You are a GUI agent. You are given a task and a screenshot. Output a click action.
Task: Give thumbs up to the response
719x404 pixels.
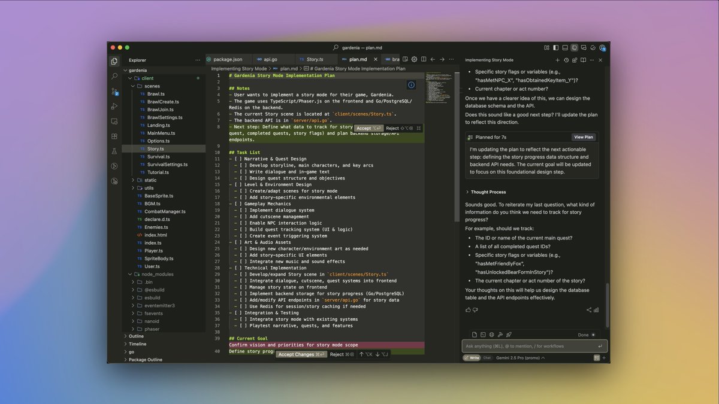click(468, 309)
